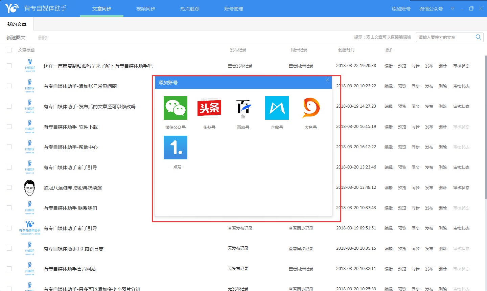Image resolution: width=487 pixels, height=291 pixels.
Task: Choose the 微信公众号 WeChat icon in dialog
Action: pyautogui.click(x=176, y=108)
